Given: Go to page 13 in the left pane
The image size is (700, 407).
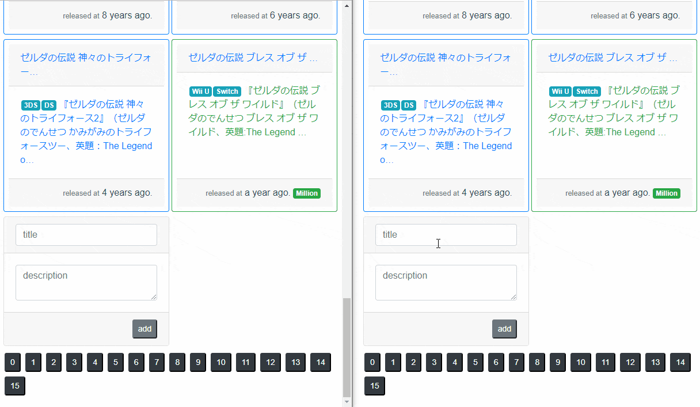Looking at the screenshot, I should (295, 362).
